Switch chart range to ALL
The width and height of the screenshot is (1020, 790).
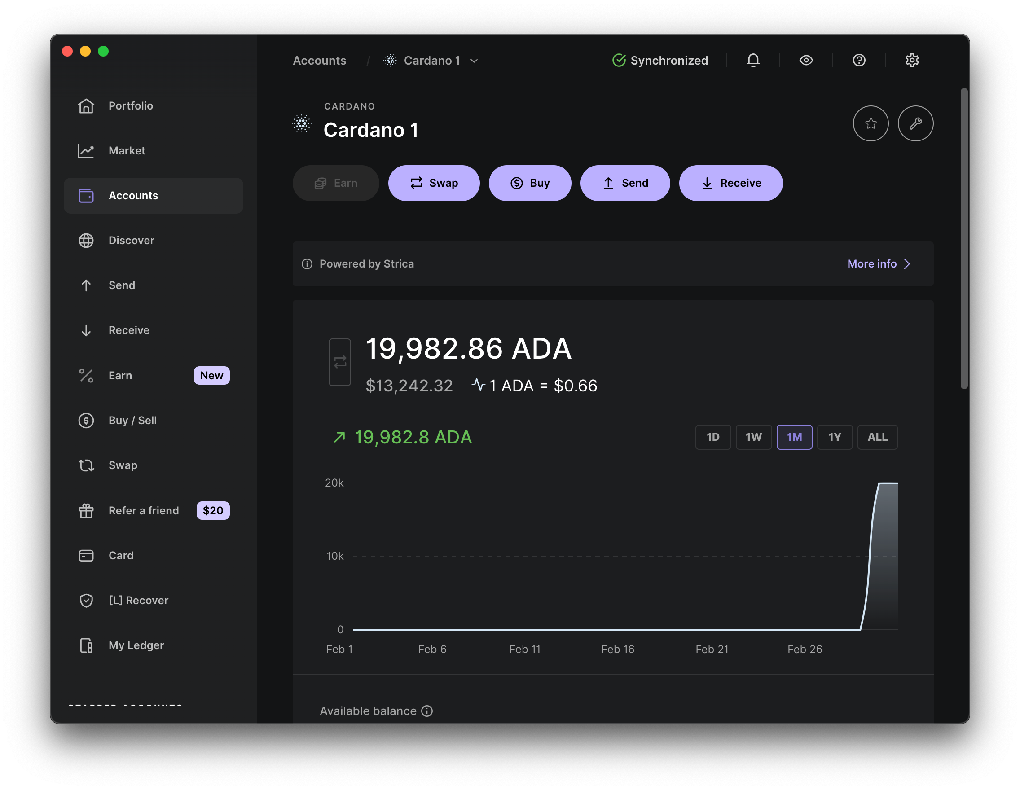(x=877, y=437)
